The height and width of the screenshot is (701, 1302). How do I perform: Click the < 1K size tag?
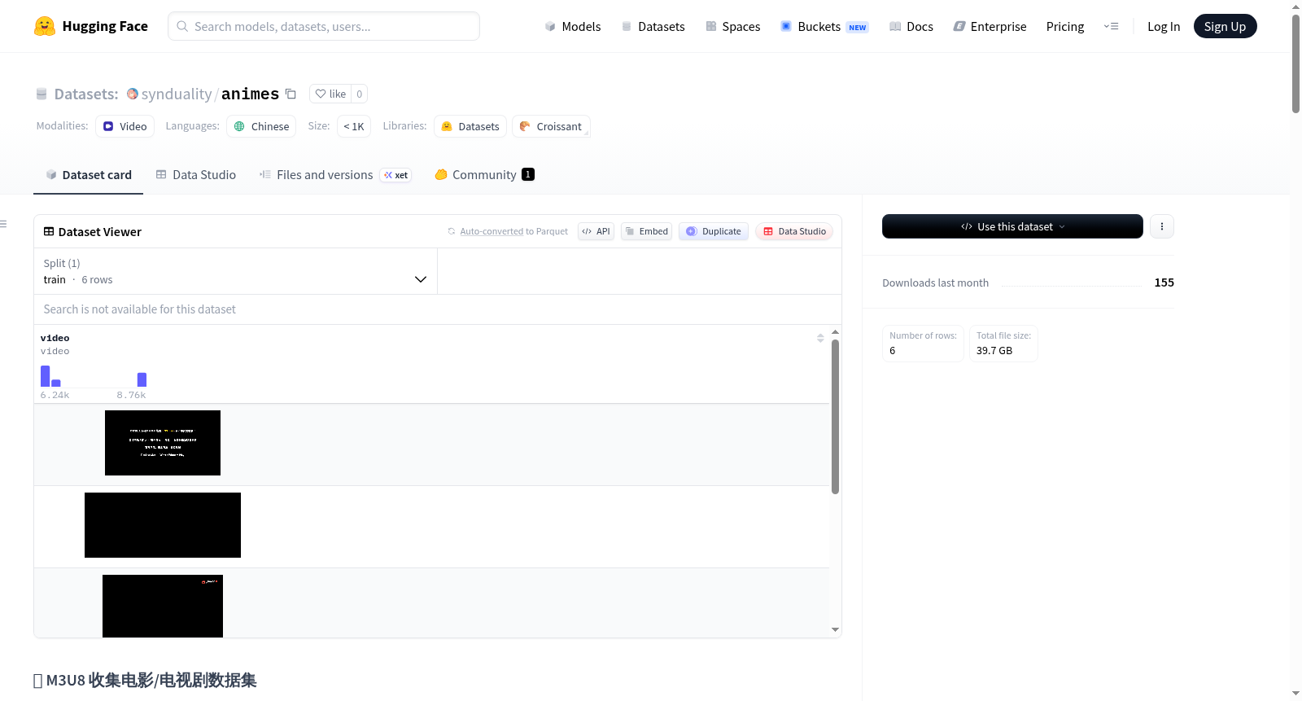354,126
